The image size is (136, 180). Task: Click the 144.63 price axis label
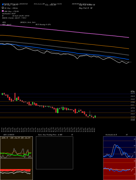(x=133, y=99)
